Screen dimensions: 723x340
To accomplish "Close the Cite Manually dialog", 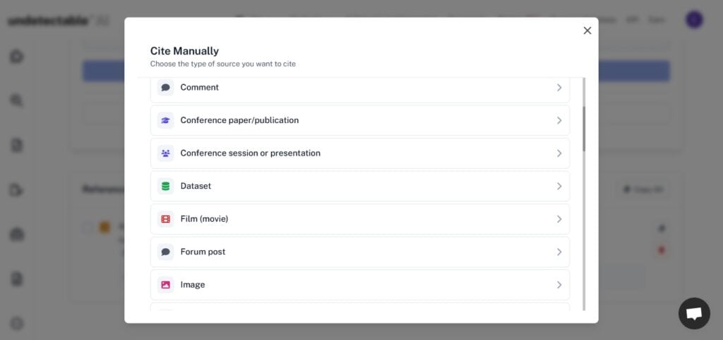I will pyautogui.click(x=587, y=30).
